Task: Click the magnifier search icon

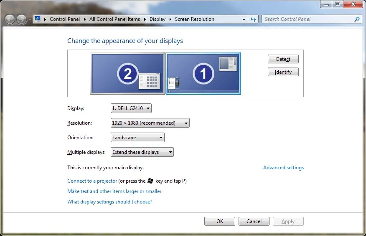Action: (x=357, y=19)
